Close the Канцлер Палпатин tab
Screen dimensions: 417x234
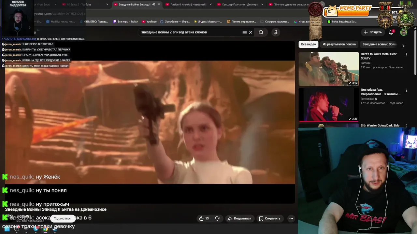[262, 5]
